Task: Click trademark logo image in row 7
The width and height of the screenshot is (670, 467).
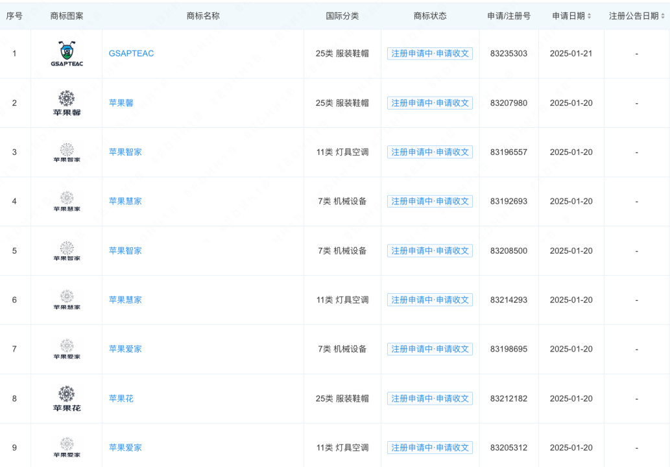Action: click(x=66, y=349)
